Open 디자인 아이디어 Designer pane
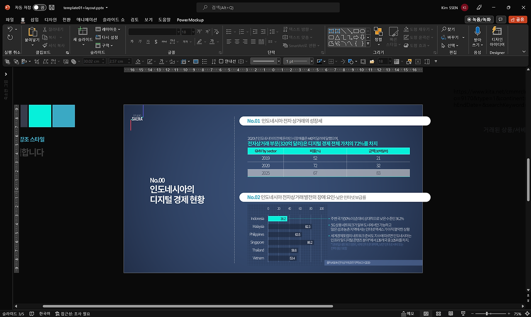The width and height of the screenshot is (531, 317). click(x=497, y=37)
